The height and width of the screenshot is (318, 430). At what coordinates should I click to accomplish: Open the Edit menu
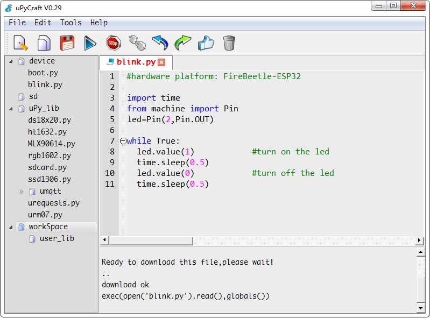[x=43, y=23]
